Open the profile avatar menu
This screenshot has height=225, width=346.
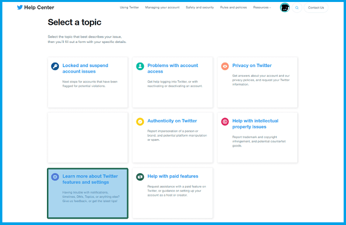tap(285, 7)
